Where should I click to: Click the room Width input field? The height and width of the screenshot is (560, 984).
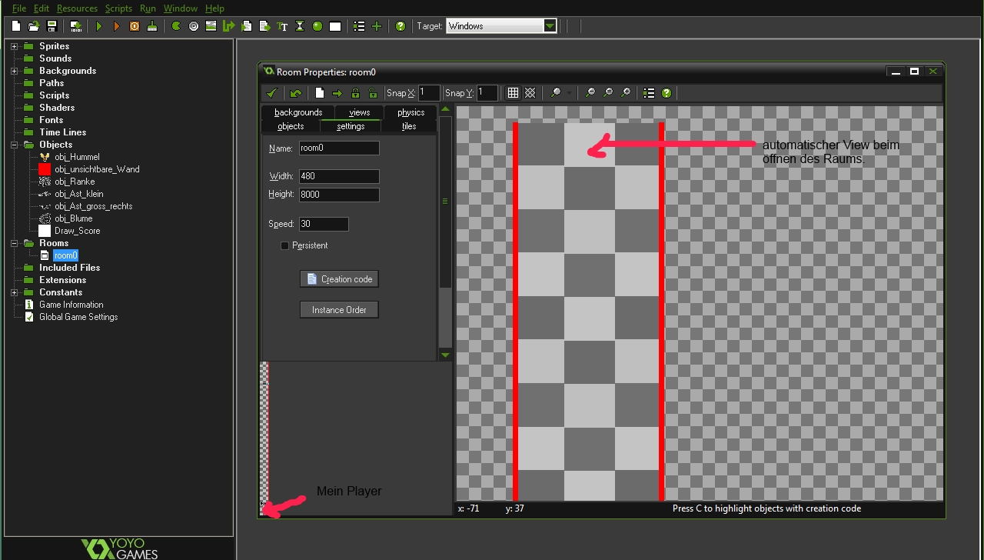(339, 176)
